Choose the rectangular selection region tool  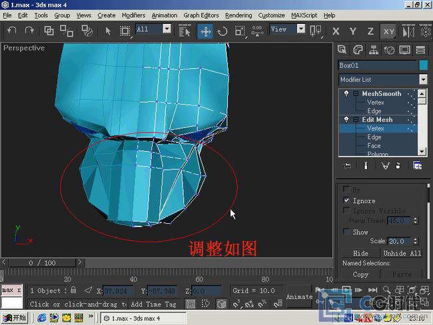point(125,31)
